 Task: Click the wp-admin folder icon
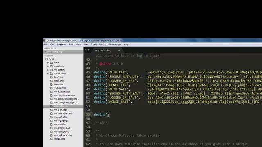click(52, 66)
